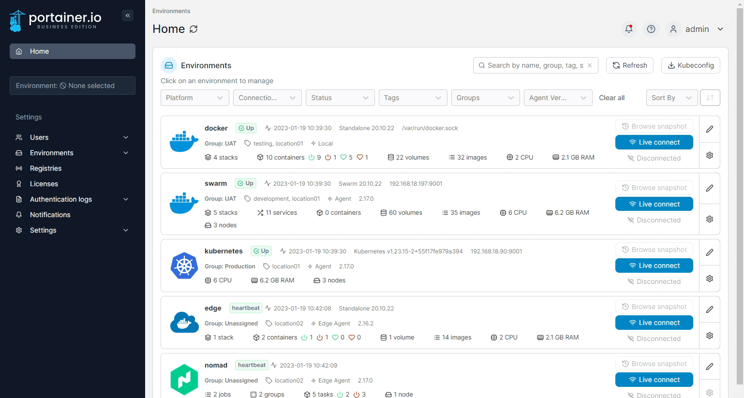Open the notifications bell
This screenshot has height=398, width=744.
628,29
